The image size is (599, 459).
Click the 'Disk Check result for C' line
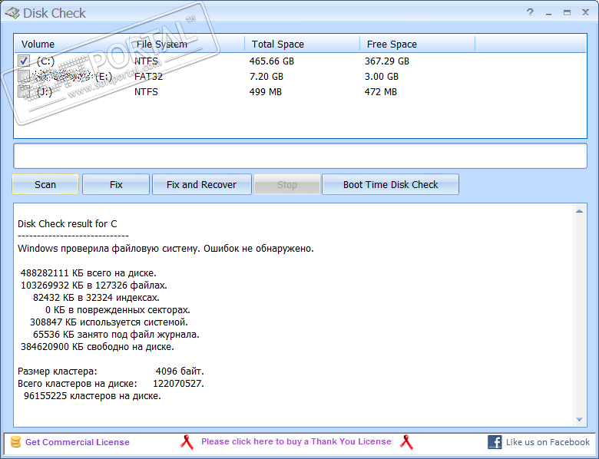point(68,224)
